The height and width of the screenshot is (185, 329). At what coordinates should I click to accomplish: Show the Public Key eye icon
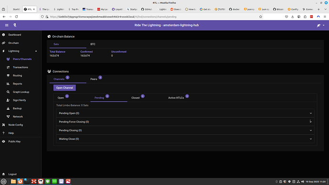(x=3, y=142)
